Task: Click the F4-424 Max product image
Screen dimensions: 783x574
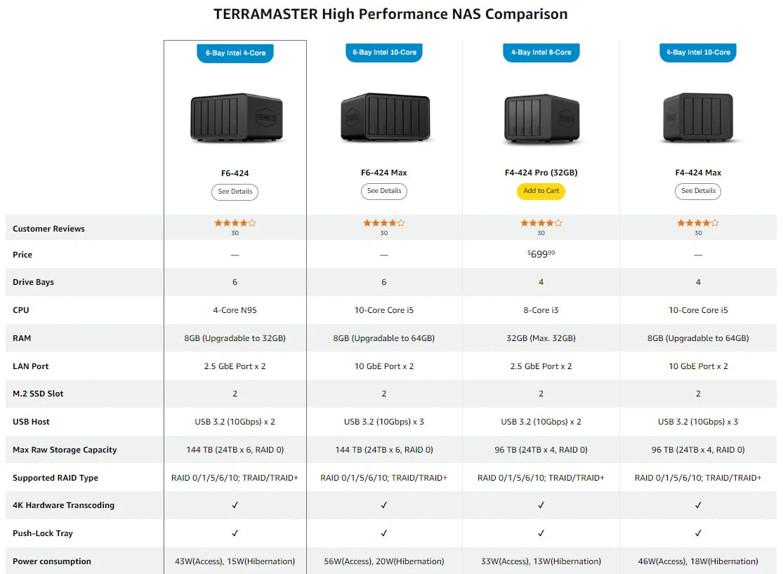Action: click(x=697, y=118)
